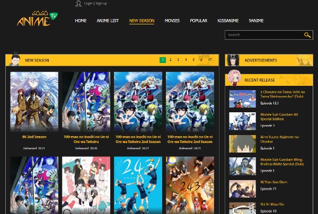
Task: Click the pink-haired character icon beside Recent Release
Action: coord(234,78)
